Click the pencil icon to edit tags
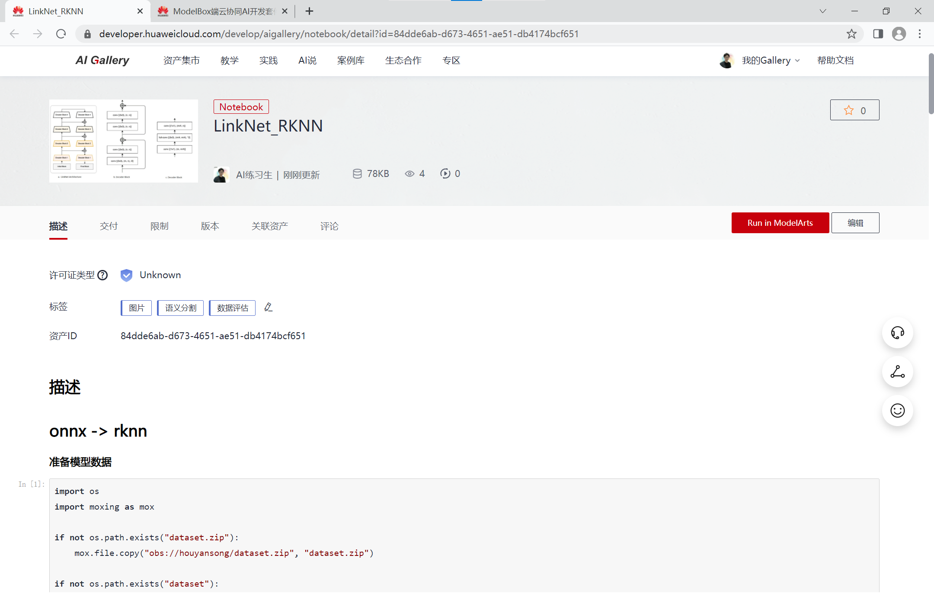Image resolution: width=934 pixels, height=597 pixels. pyautogui.click(x=268, y=307)
